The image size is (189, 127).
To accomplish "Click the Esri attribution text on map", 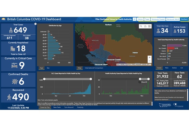I will click(x=134, y=65).
